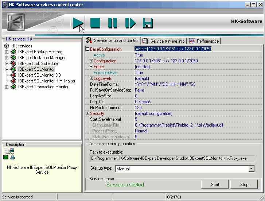Click the status bar text Service is started
Image resolution: width=265 pixels, height=201 pixels.
(17, 197)
